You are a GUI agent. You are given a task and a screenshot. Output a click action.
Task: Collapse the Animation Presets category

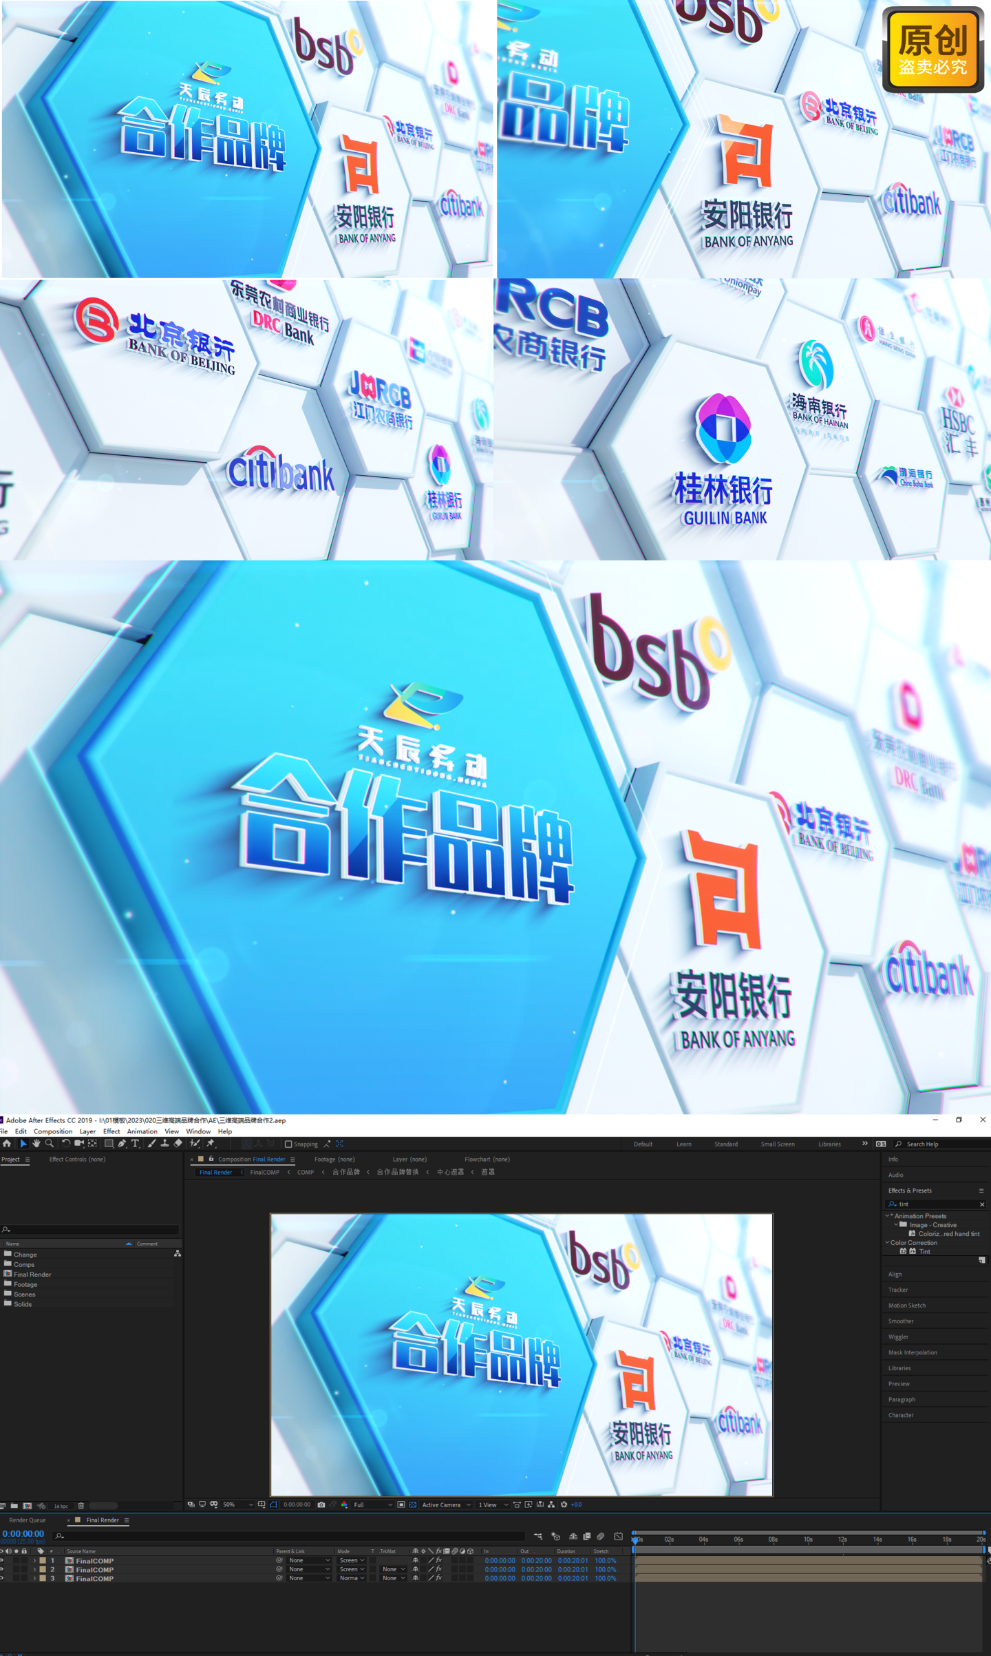point(887,1216)
